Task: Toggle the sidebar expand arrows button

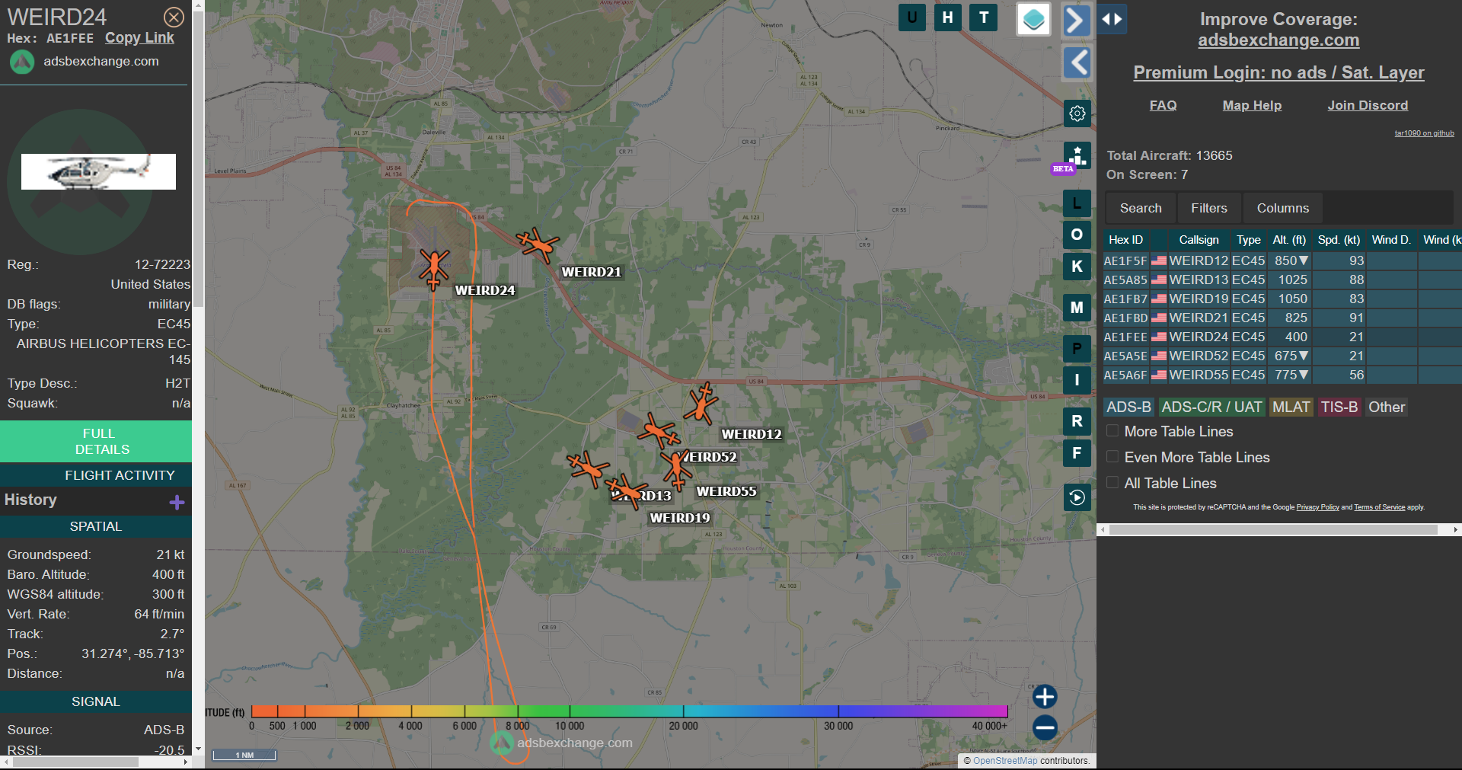Action: click(x=1112, y=19)
